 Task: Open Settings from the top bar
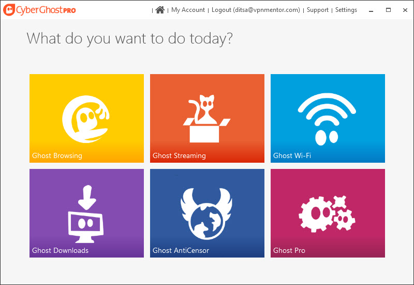(346, 10)
